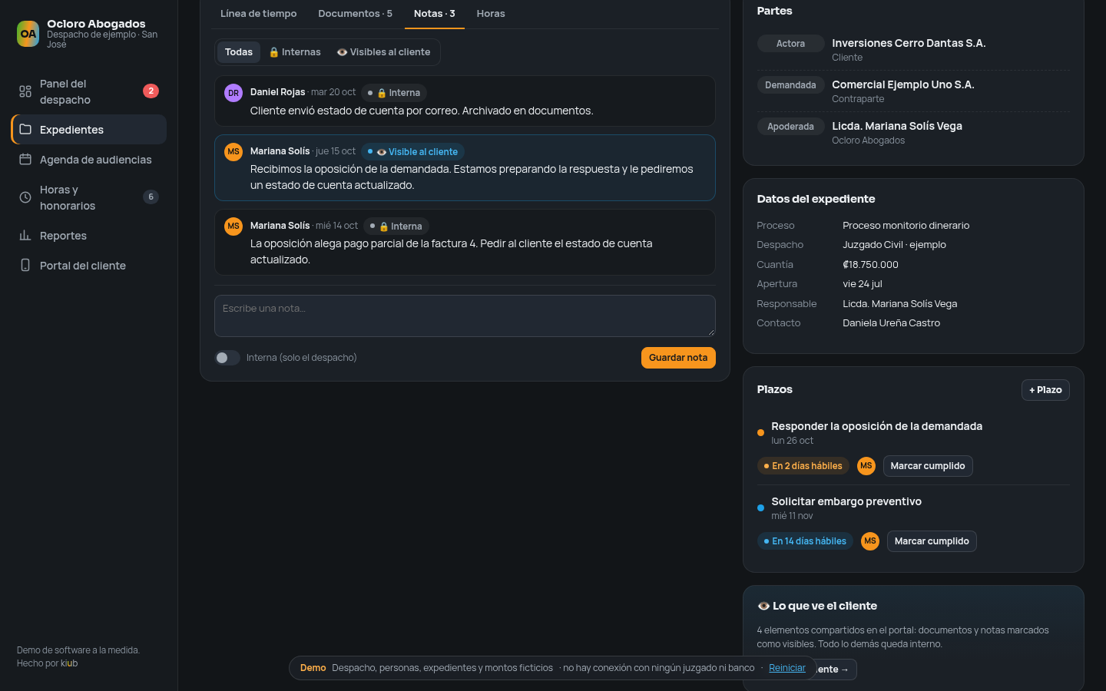Open Agenda de audiencias
This screenshot has width=1106, height=691.
(x=88, y=159)
